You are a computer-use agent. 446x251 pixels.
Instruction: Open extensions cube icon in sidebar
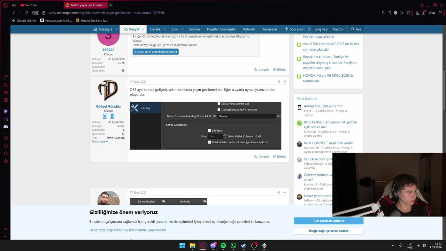pyautogui.click(x=6, y=153)
